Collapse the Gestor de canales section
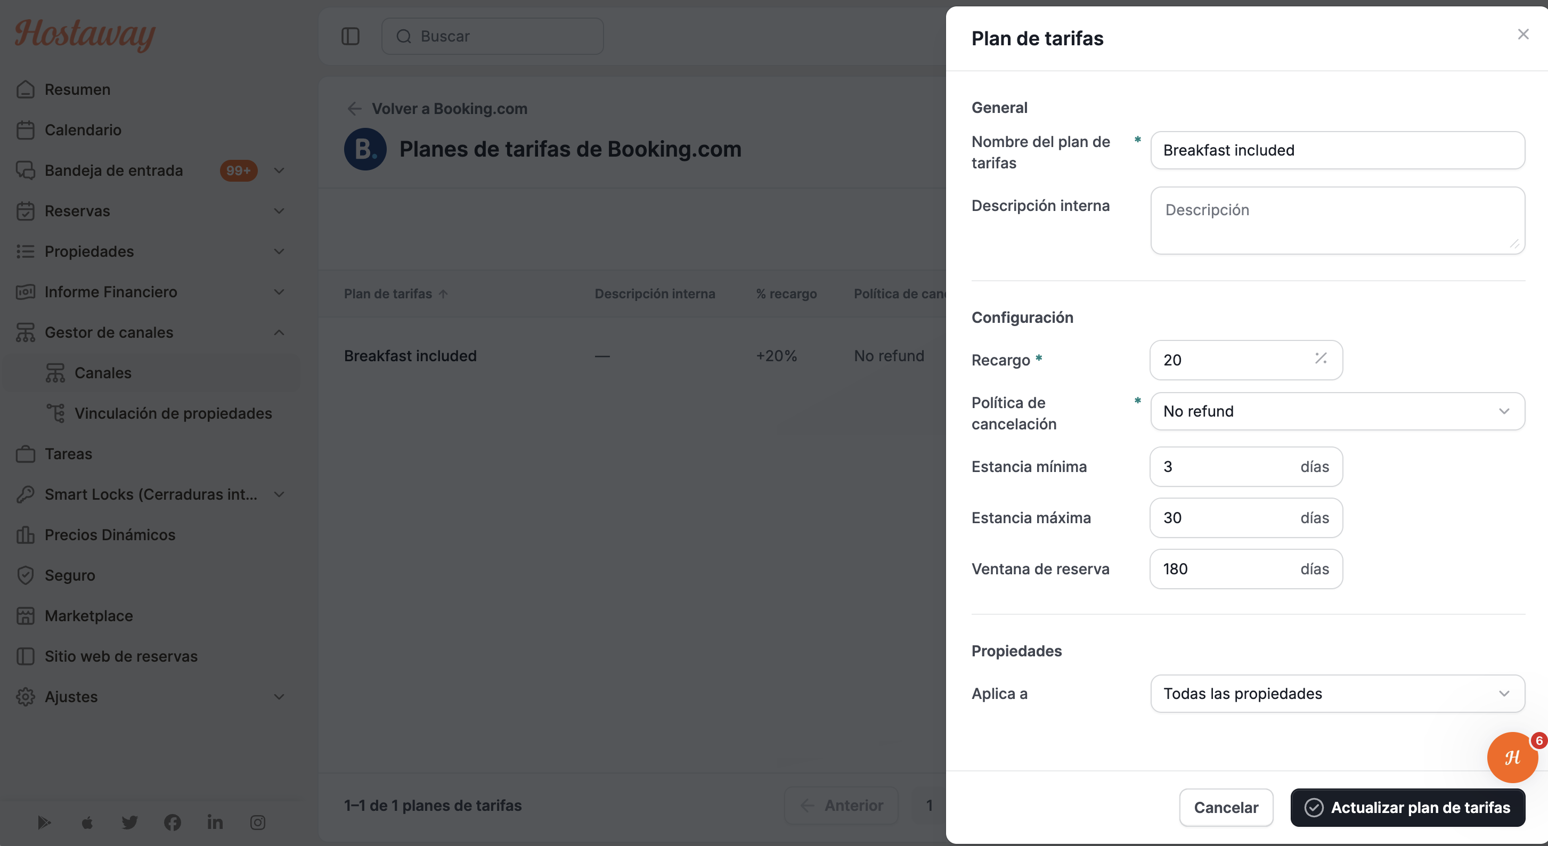Image resolution: width=1548 pixels, height=846 pixels. [279, 332]
